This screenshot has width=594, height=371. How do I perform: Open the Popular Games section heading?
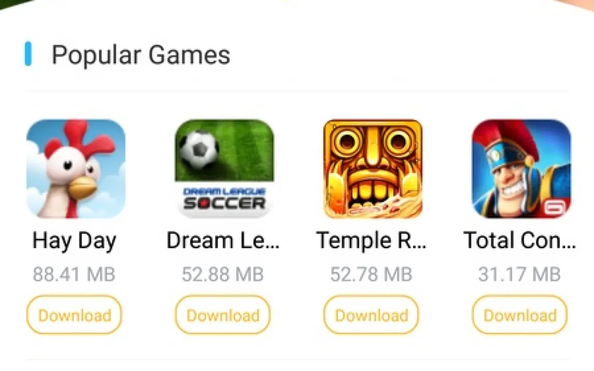141,55
